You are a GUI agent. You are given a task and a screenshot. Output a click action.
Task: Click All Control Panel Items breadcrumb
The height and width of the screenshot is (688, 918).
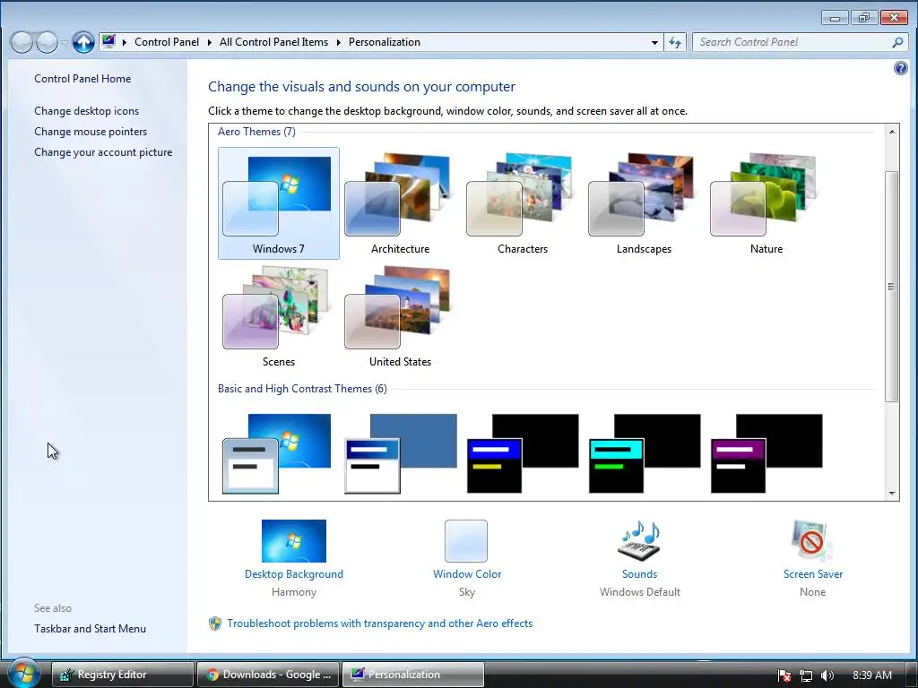(x=274, y=42)
